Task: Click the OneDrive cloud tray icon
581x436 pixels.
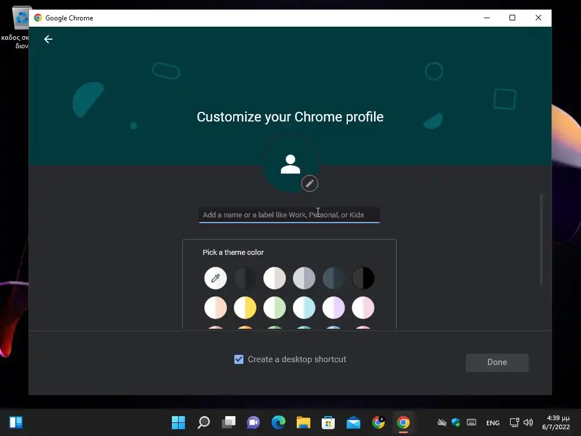Action: tap(441, 422)
